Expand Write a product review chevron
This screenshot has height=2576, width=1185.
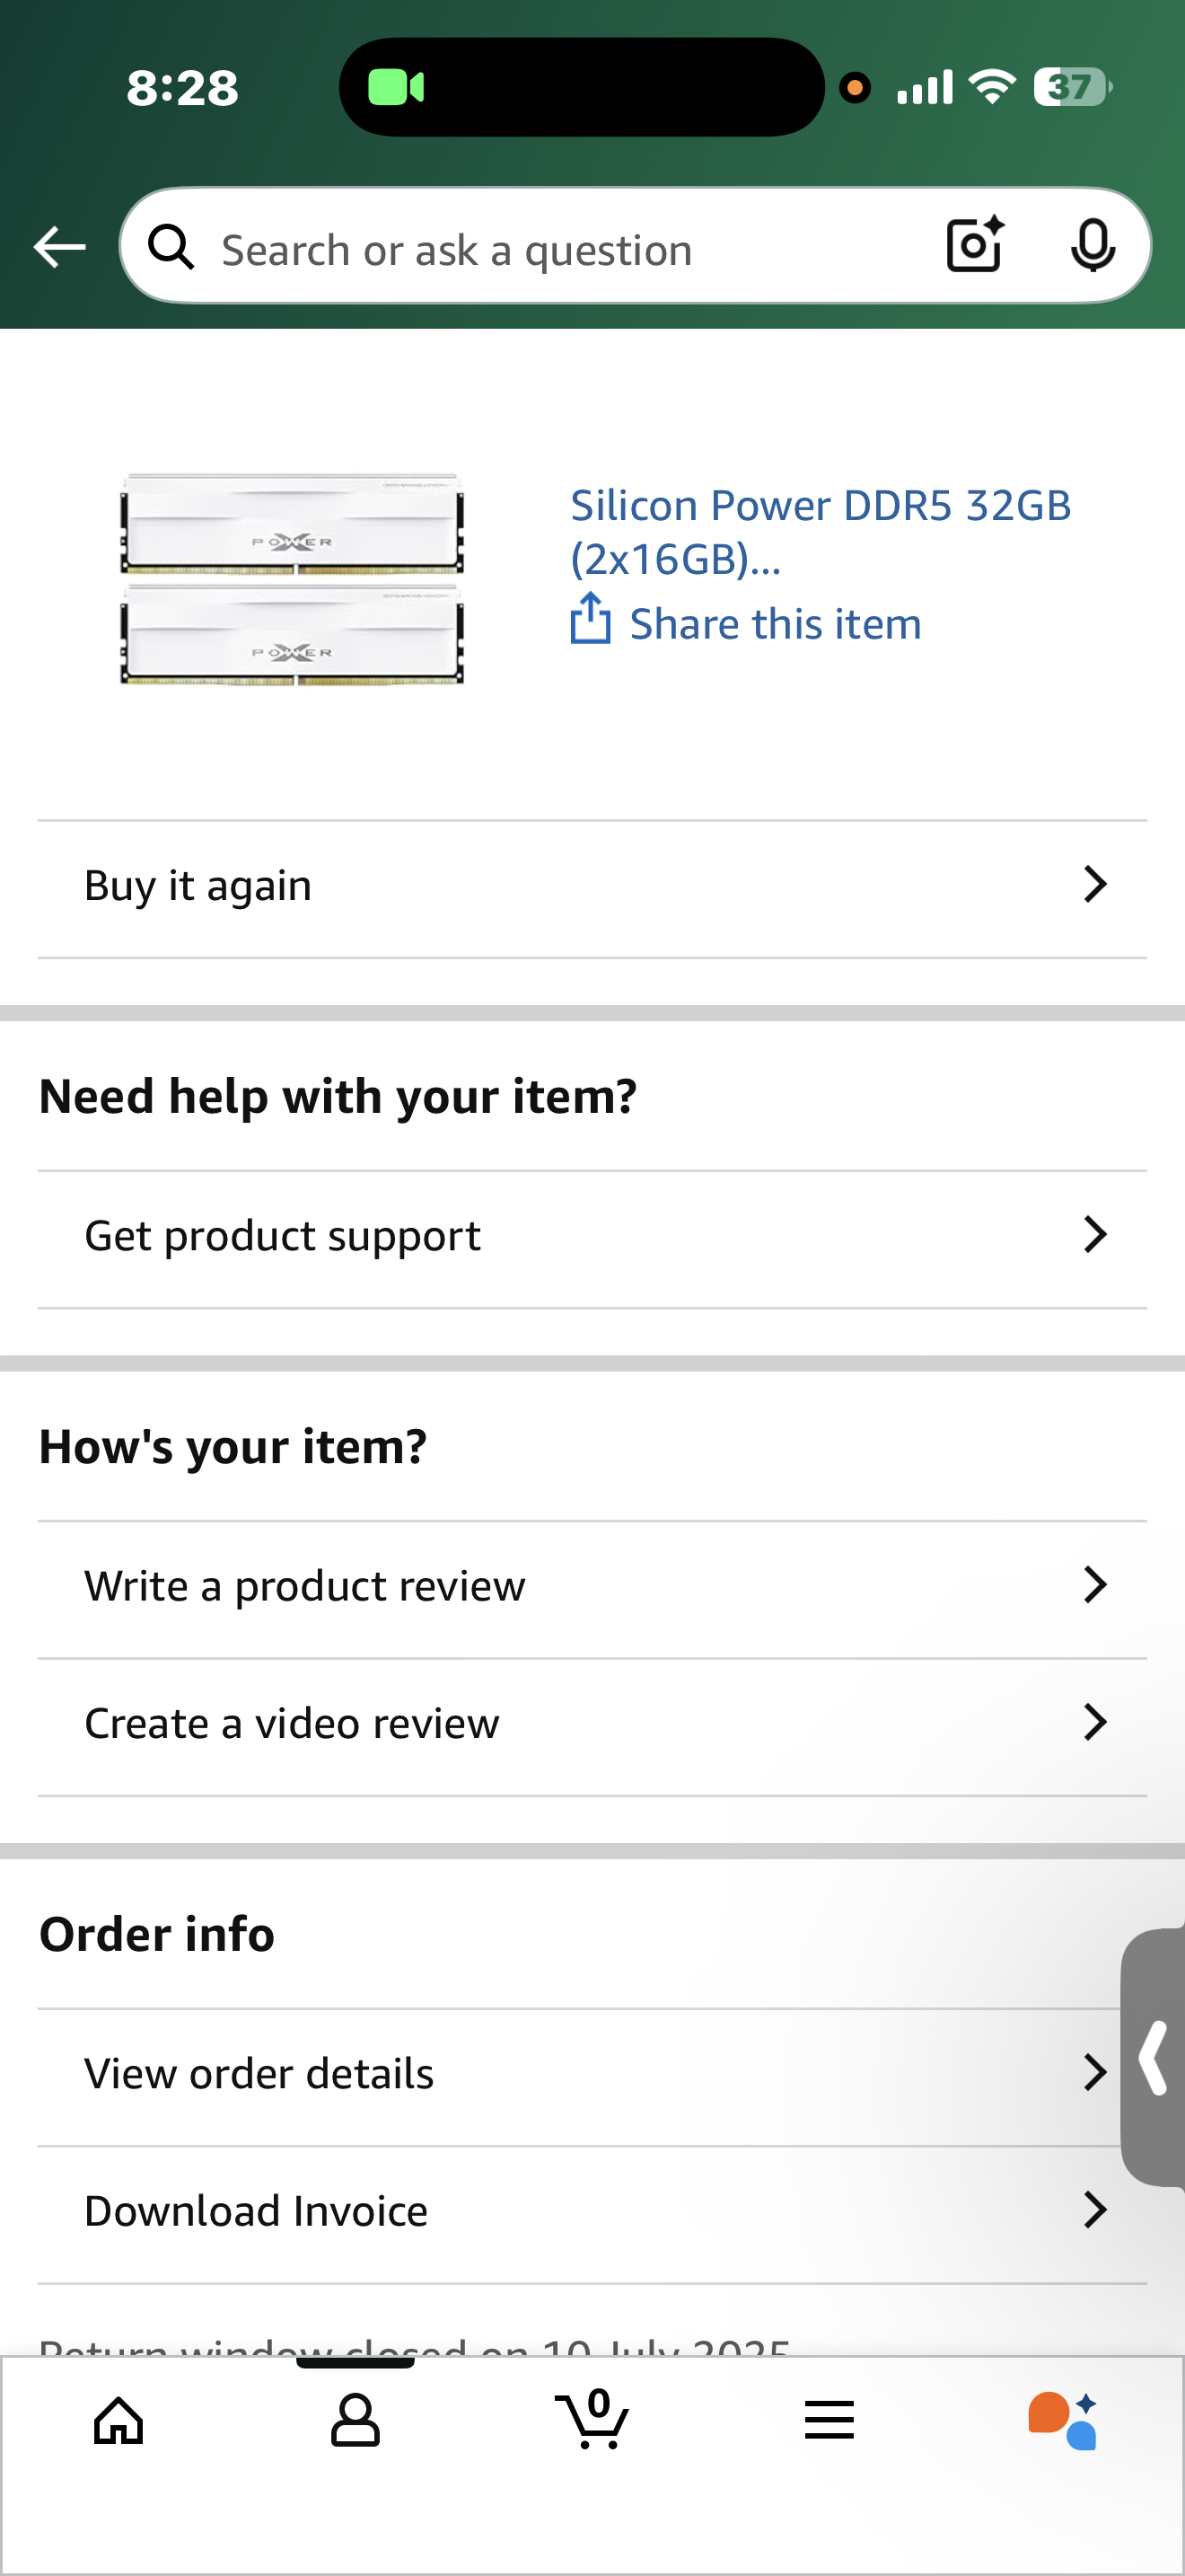[x=1095, y=1586]
